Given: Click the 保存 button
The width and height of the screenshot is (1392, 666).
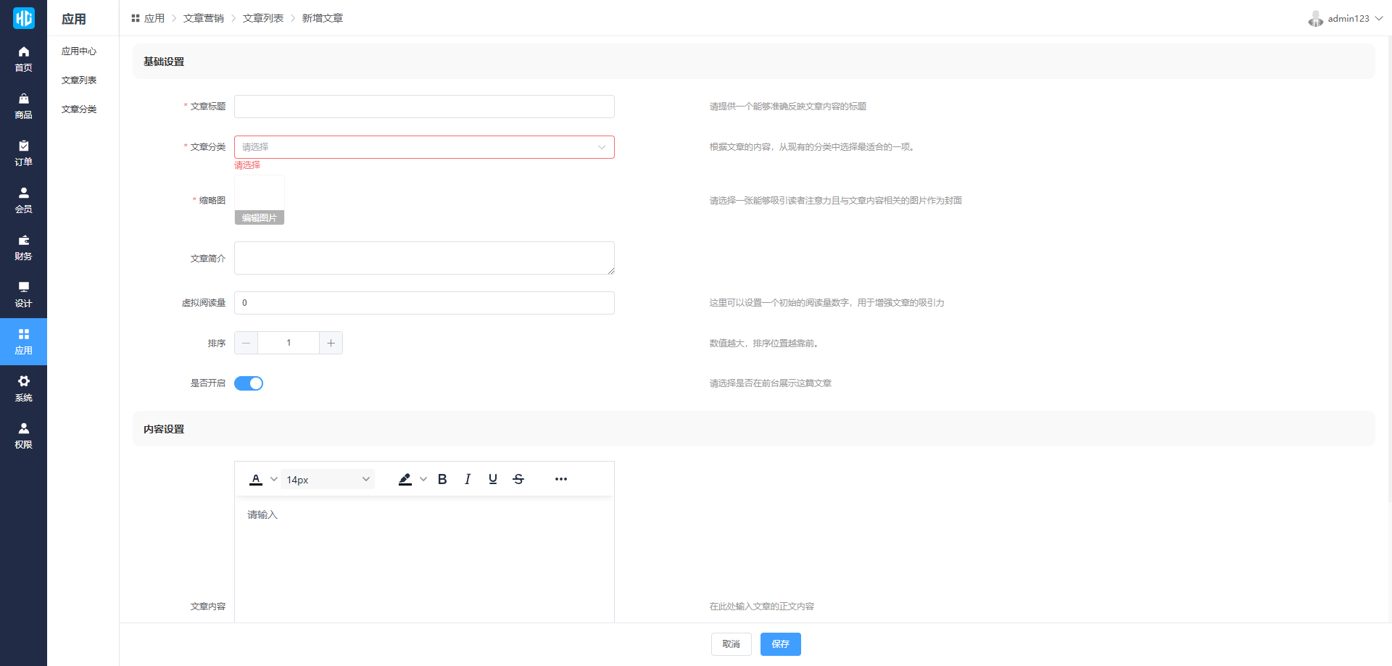Looking at the screenshot, I should pyautogui.click(x=780, y=644).
